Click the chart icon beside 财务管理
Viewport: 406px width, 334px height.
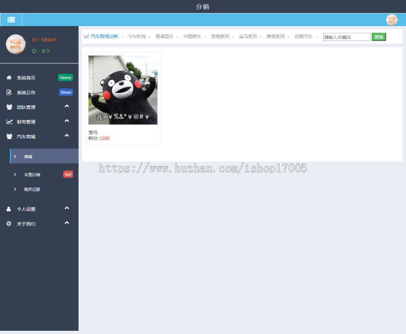coord(9,122)
